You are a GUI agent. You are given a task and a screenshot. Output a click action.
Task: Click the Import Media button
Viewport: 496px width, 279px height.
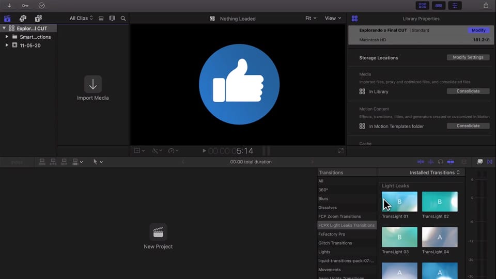click(92, 88)
